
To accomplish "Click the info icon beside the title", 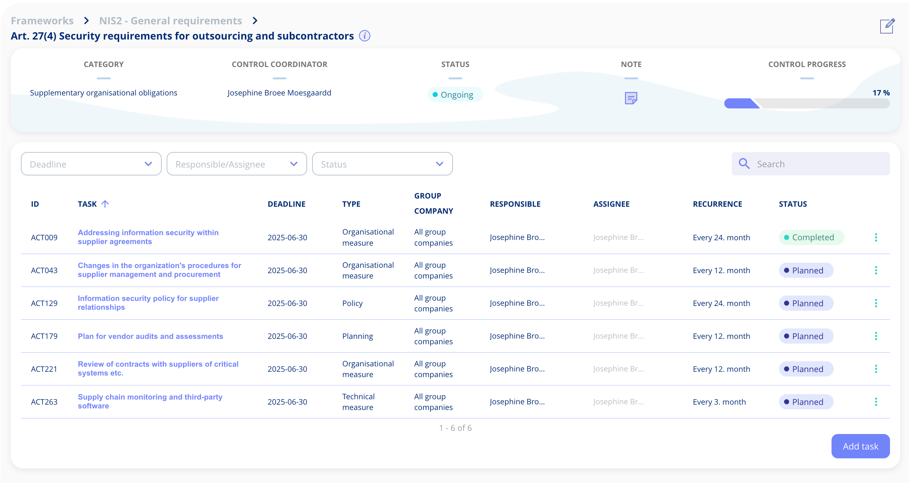I will tap(365, 36).
